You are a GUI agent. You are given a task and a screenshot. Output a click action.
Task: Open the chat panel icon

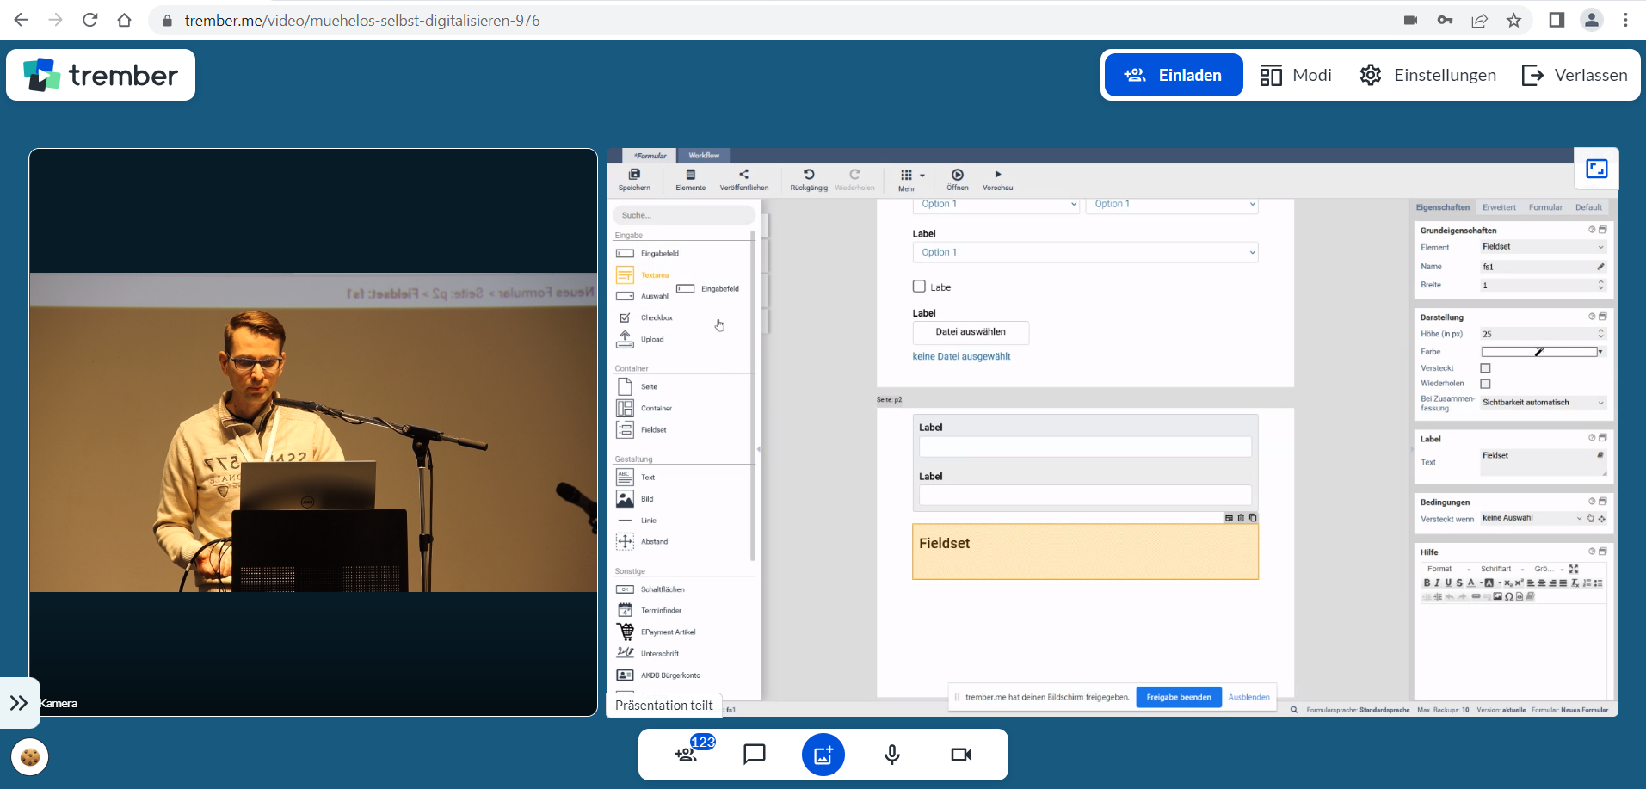[x=755, y=755]
